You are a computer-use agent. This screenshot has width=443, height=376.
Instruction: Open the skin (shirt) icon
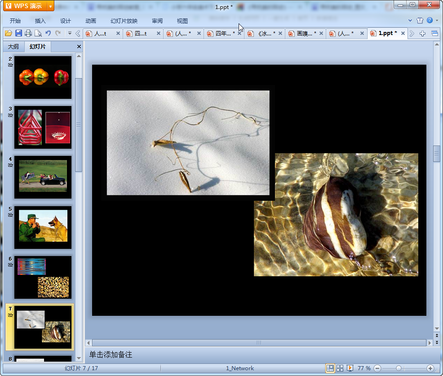(420, 20)
